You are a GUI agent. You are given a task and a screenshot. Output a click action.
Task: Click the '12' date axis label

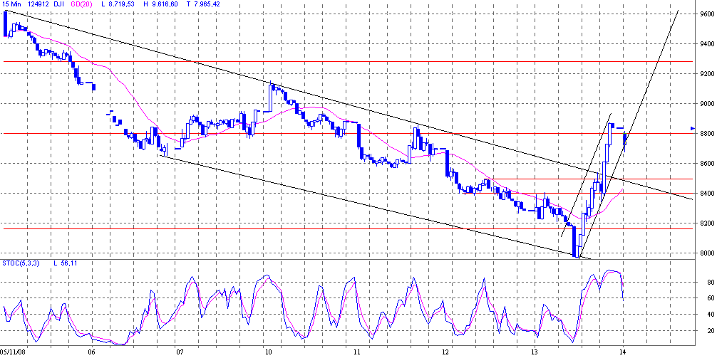tap(446, 352)
